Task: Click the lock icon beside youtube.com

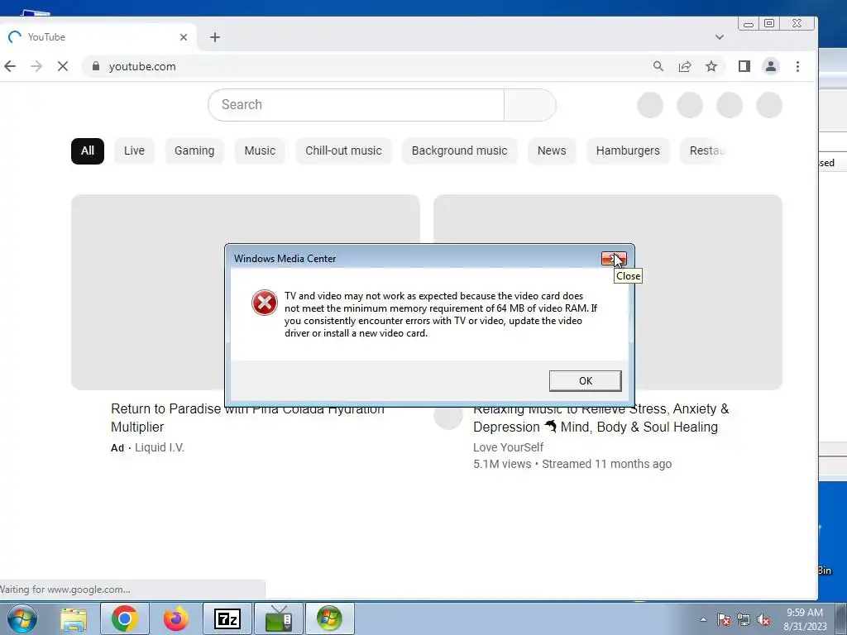Action: coord(96,66)
